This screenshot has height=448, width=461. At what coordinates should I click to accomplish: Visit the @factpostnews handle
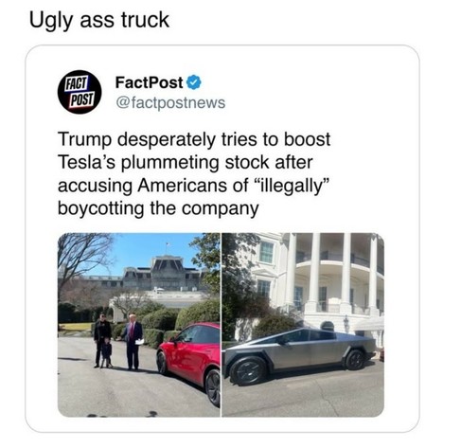pos(170,102)
